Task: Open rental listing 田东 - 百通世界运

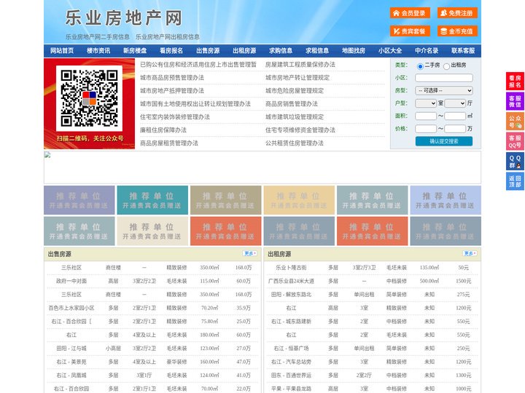Action: (x=291, y=376)
